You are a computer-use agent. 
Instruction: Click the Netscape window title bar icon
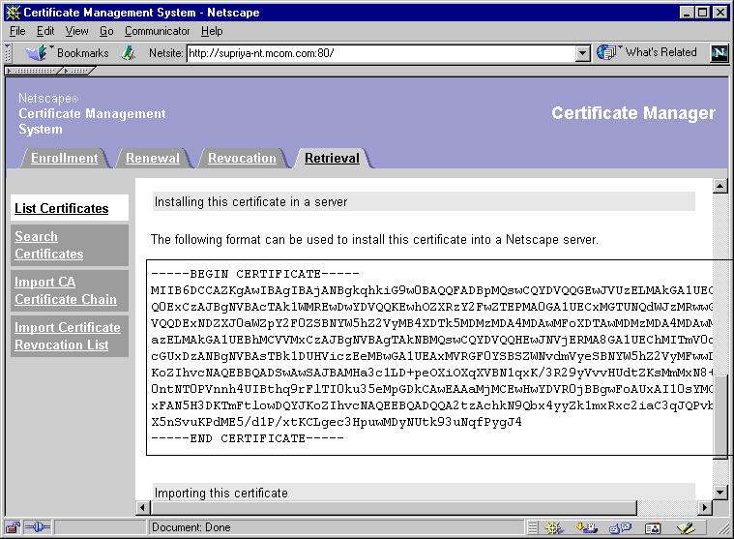[13, 13]
